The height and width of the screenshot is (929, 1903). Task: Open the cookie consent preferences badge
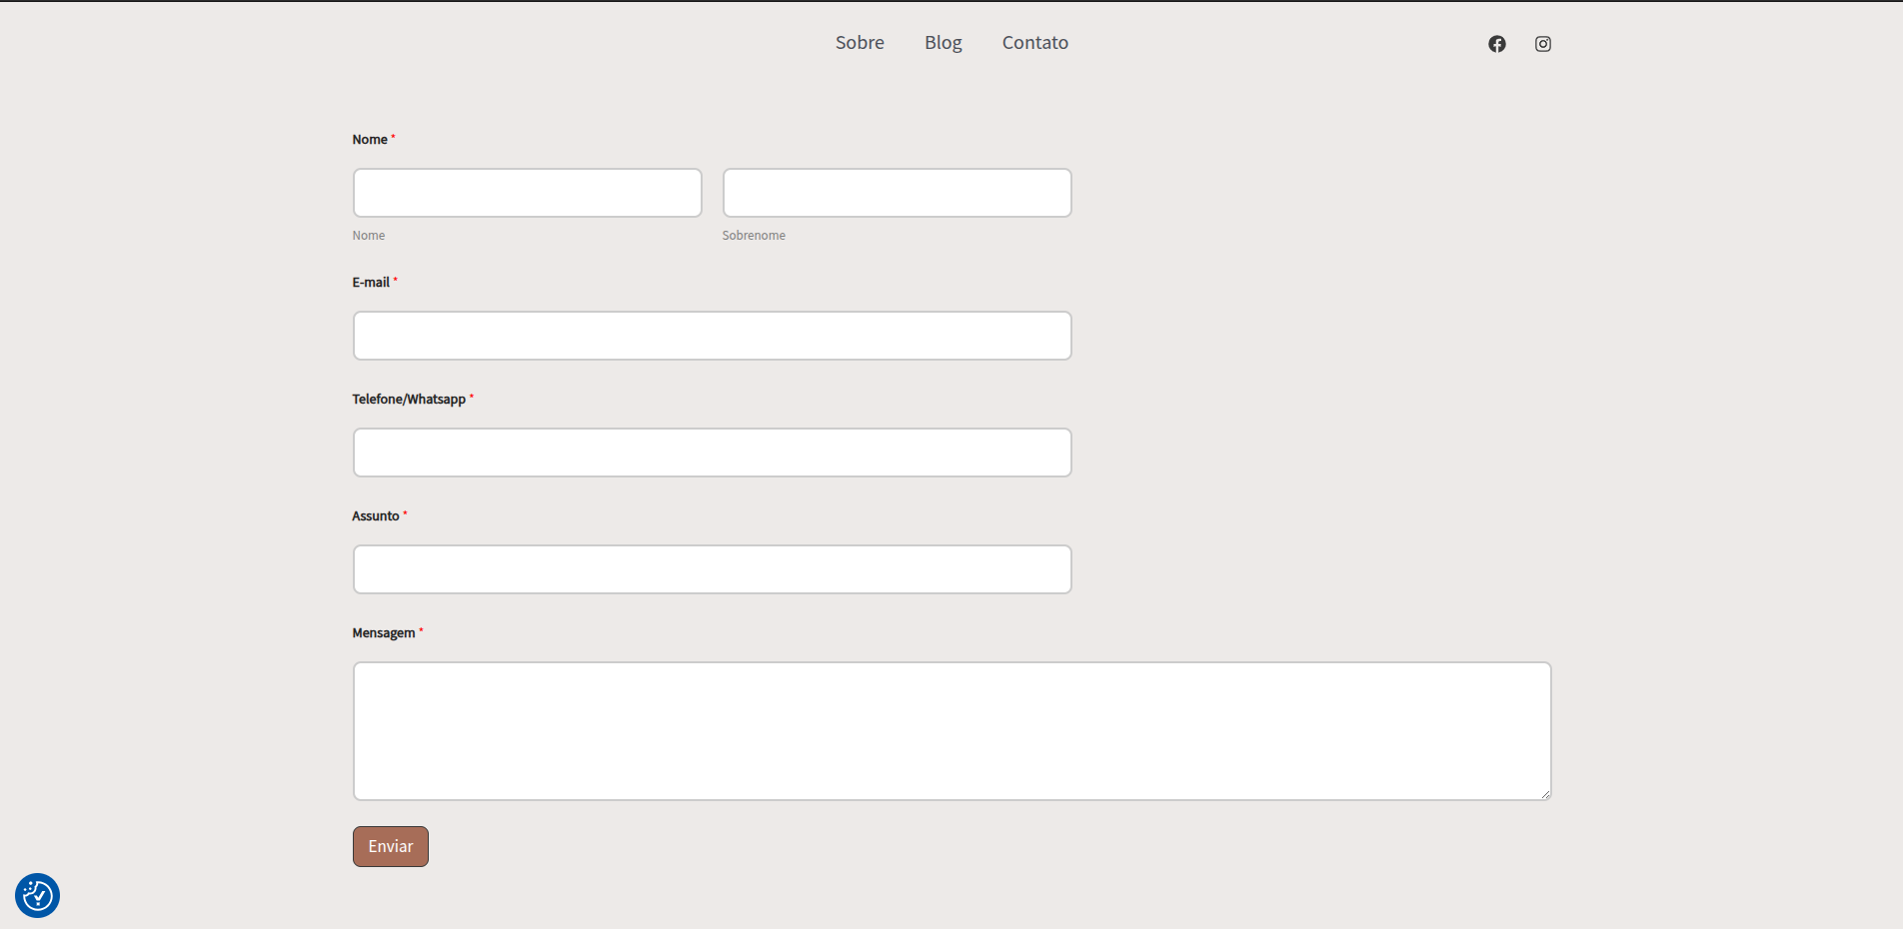pos(38,895)
